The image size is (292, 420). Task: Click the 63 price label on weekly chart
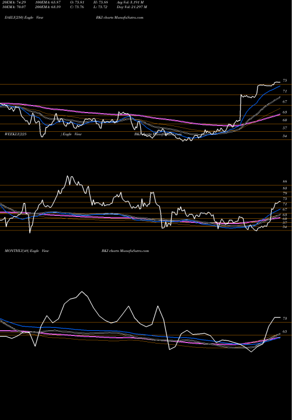(285, 215)
